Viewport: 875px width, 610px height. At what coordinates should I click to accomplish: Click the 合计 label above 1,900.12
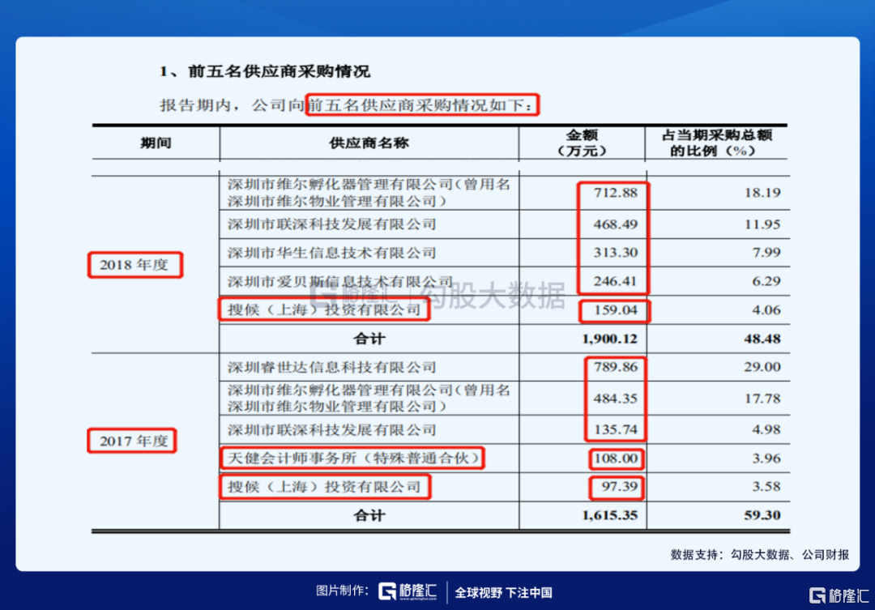(x=369, y=338)
